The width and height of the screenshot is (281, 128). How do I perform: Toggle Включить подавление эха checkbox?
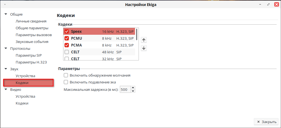pos(66,82)
